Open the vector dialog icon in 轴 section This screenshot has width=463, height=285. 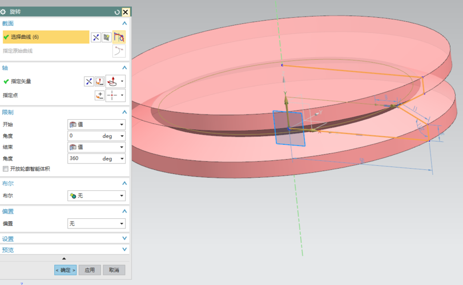[x=99, y=82]
